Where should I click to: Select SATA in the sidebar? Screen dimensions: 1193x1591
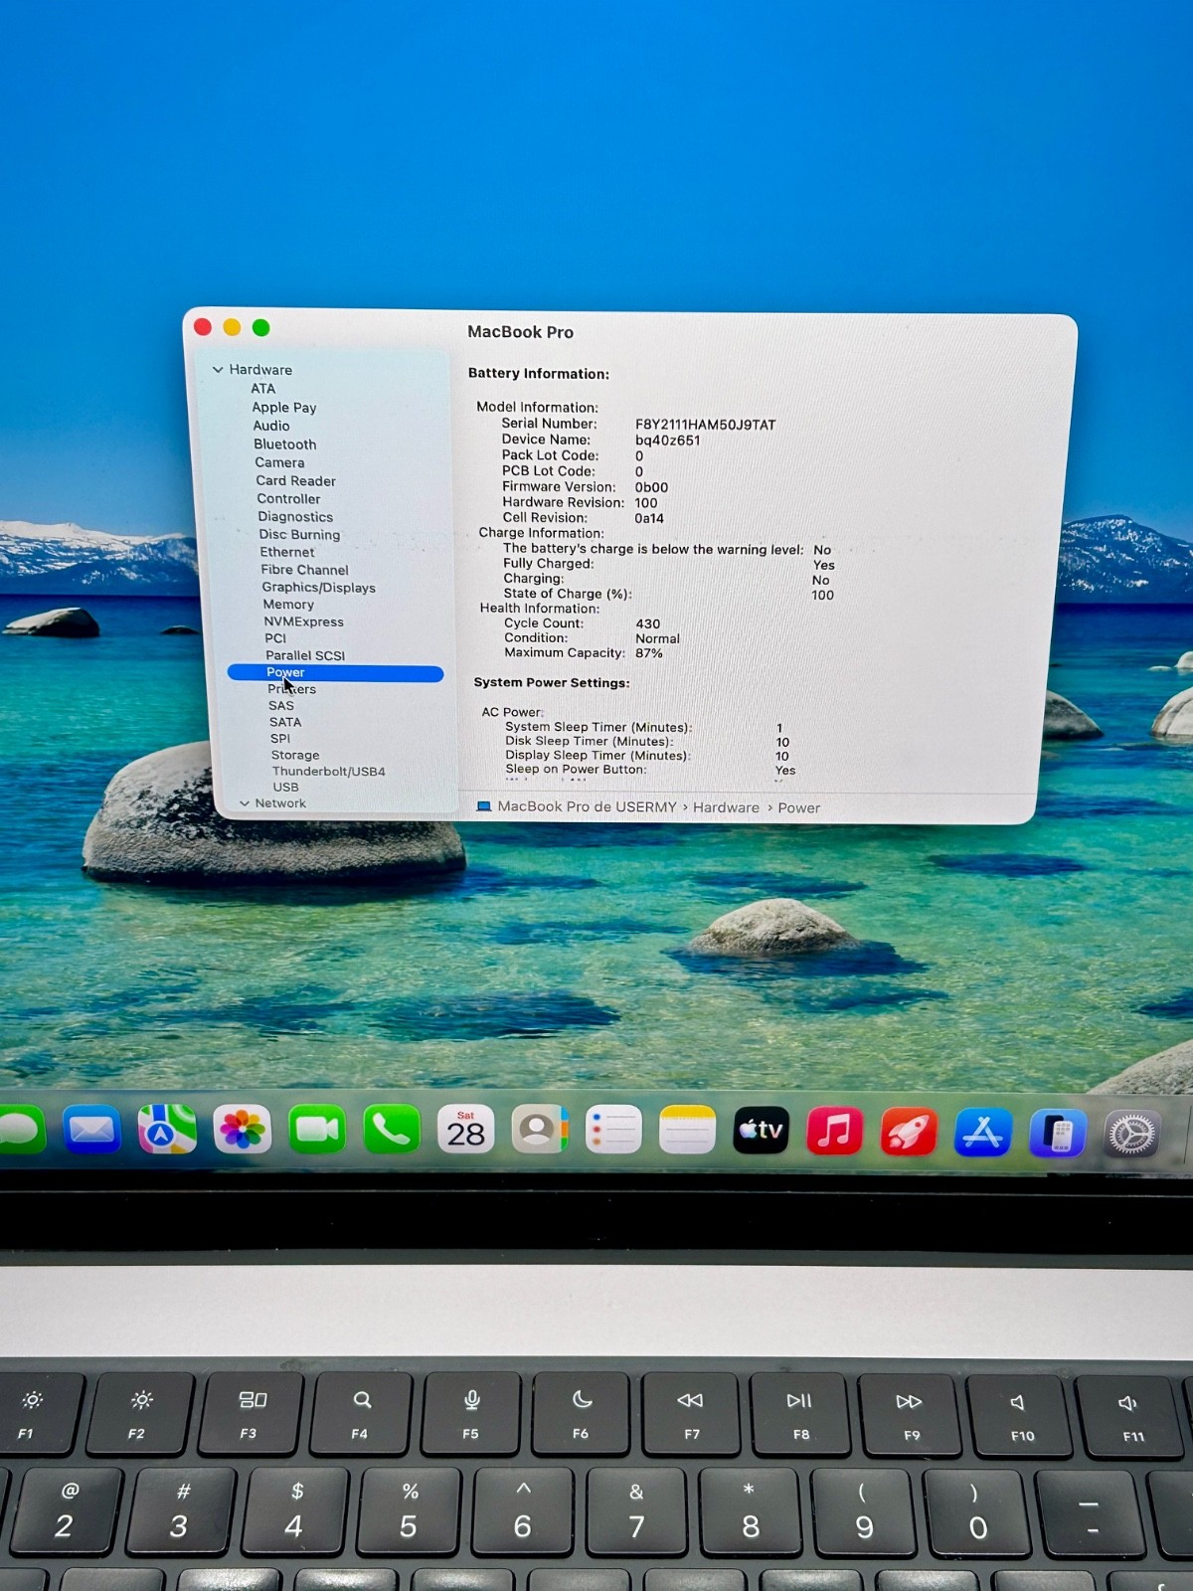[284, 723]
